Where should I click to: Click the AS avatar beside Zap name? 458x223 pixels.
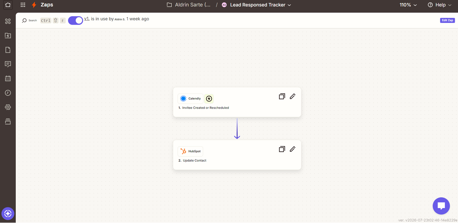pos(224,5)
